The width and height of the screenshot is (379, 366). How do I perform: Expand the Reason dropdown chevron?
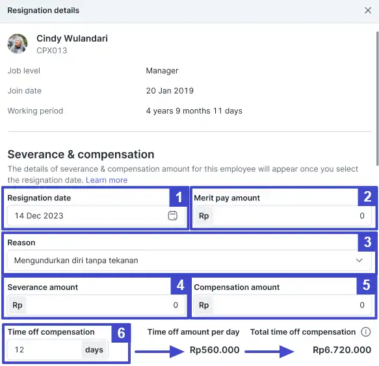coord(359,260)
